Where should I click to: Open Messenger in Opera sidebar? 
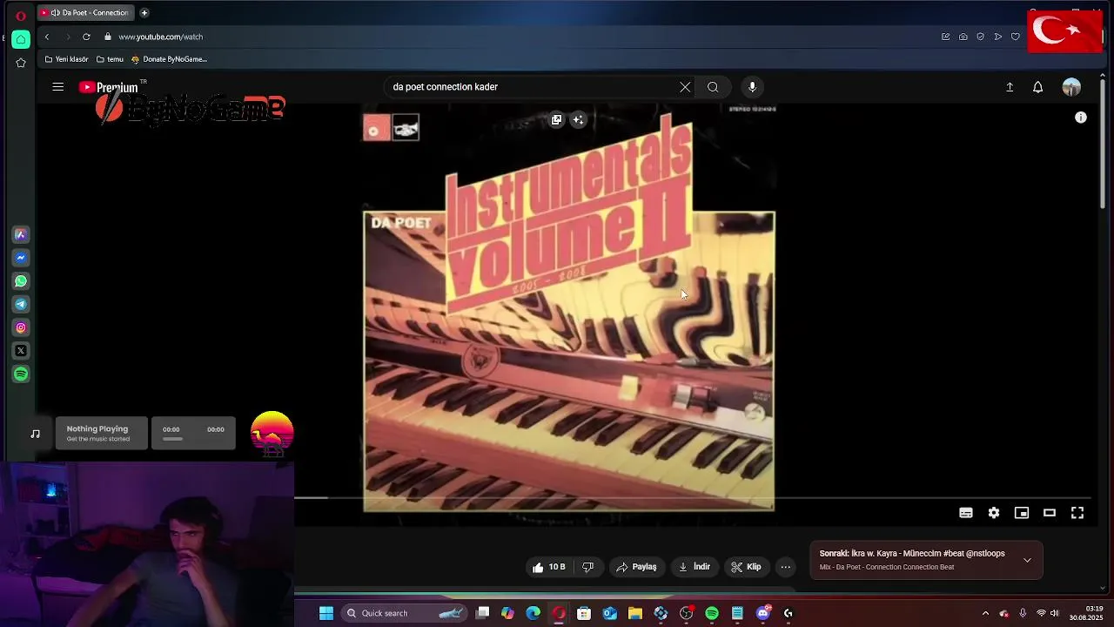21,258
